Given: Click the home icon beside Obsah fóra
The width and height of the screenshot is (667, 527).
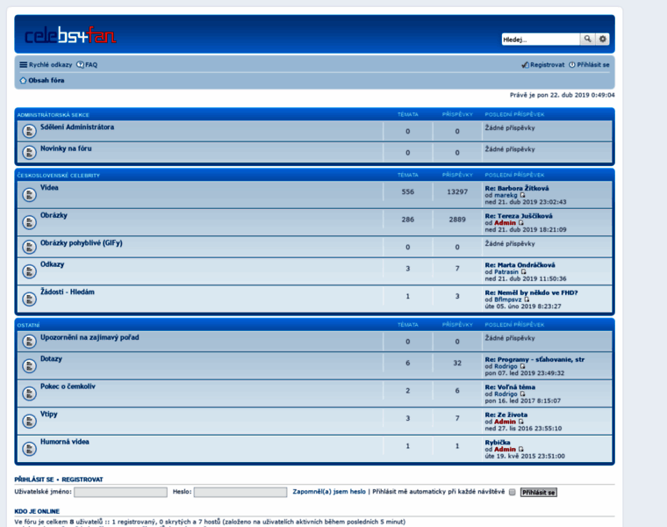Looking at the screenshot, I should tap(23, 81).
